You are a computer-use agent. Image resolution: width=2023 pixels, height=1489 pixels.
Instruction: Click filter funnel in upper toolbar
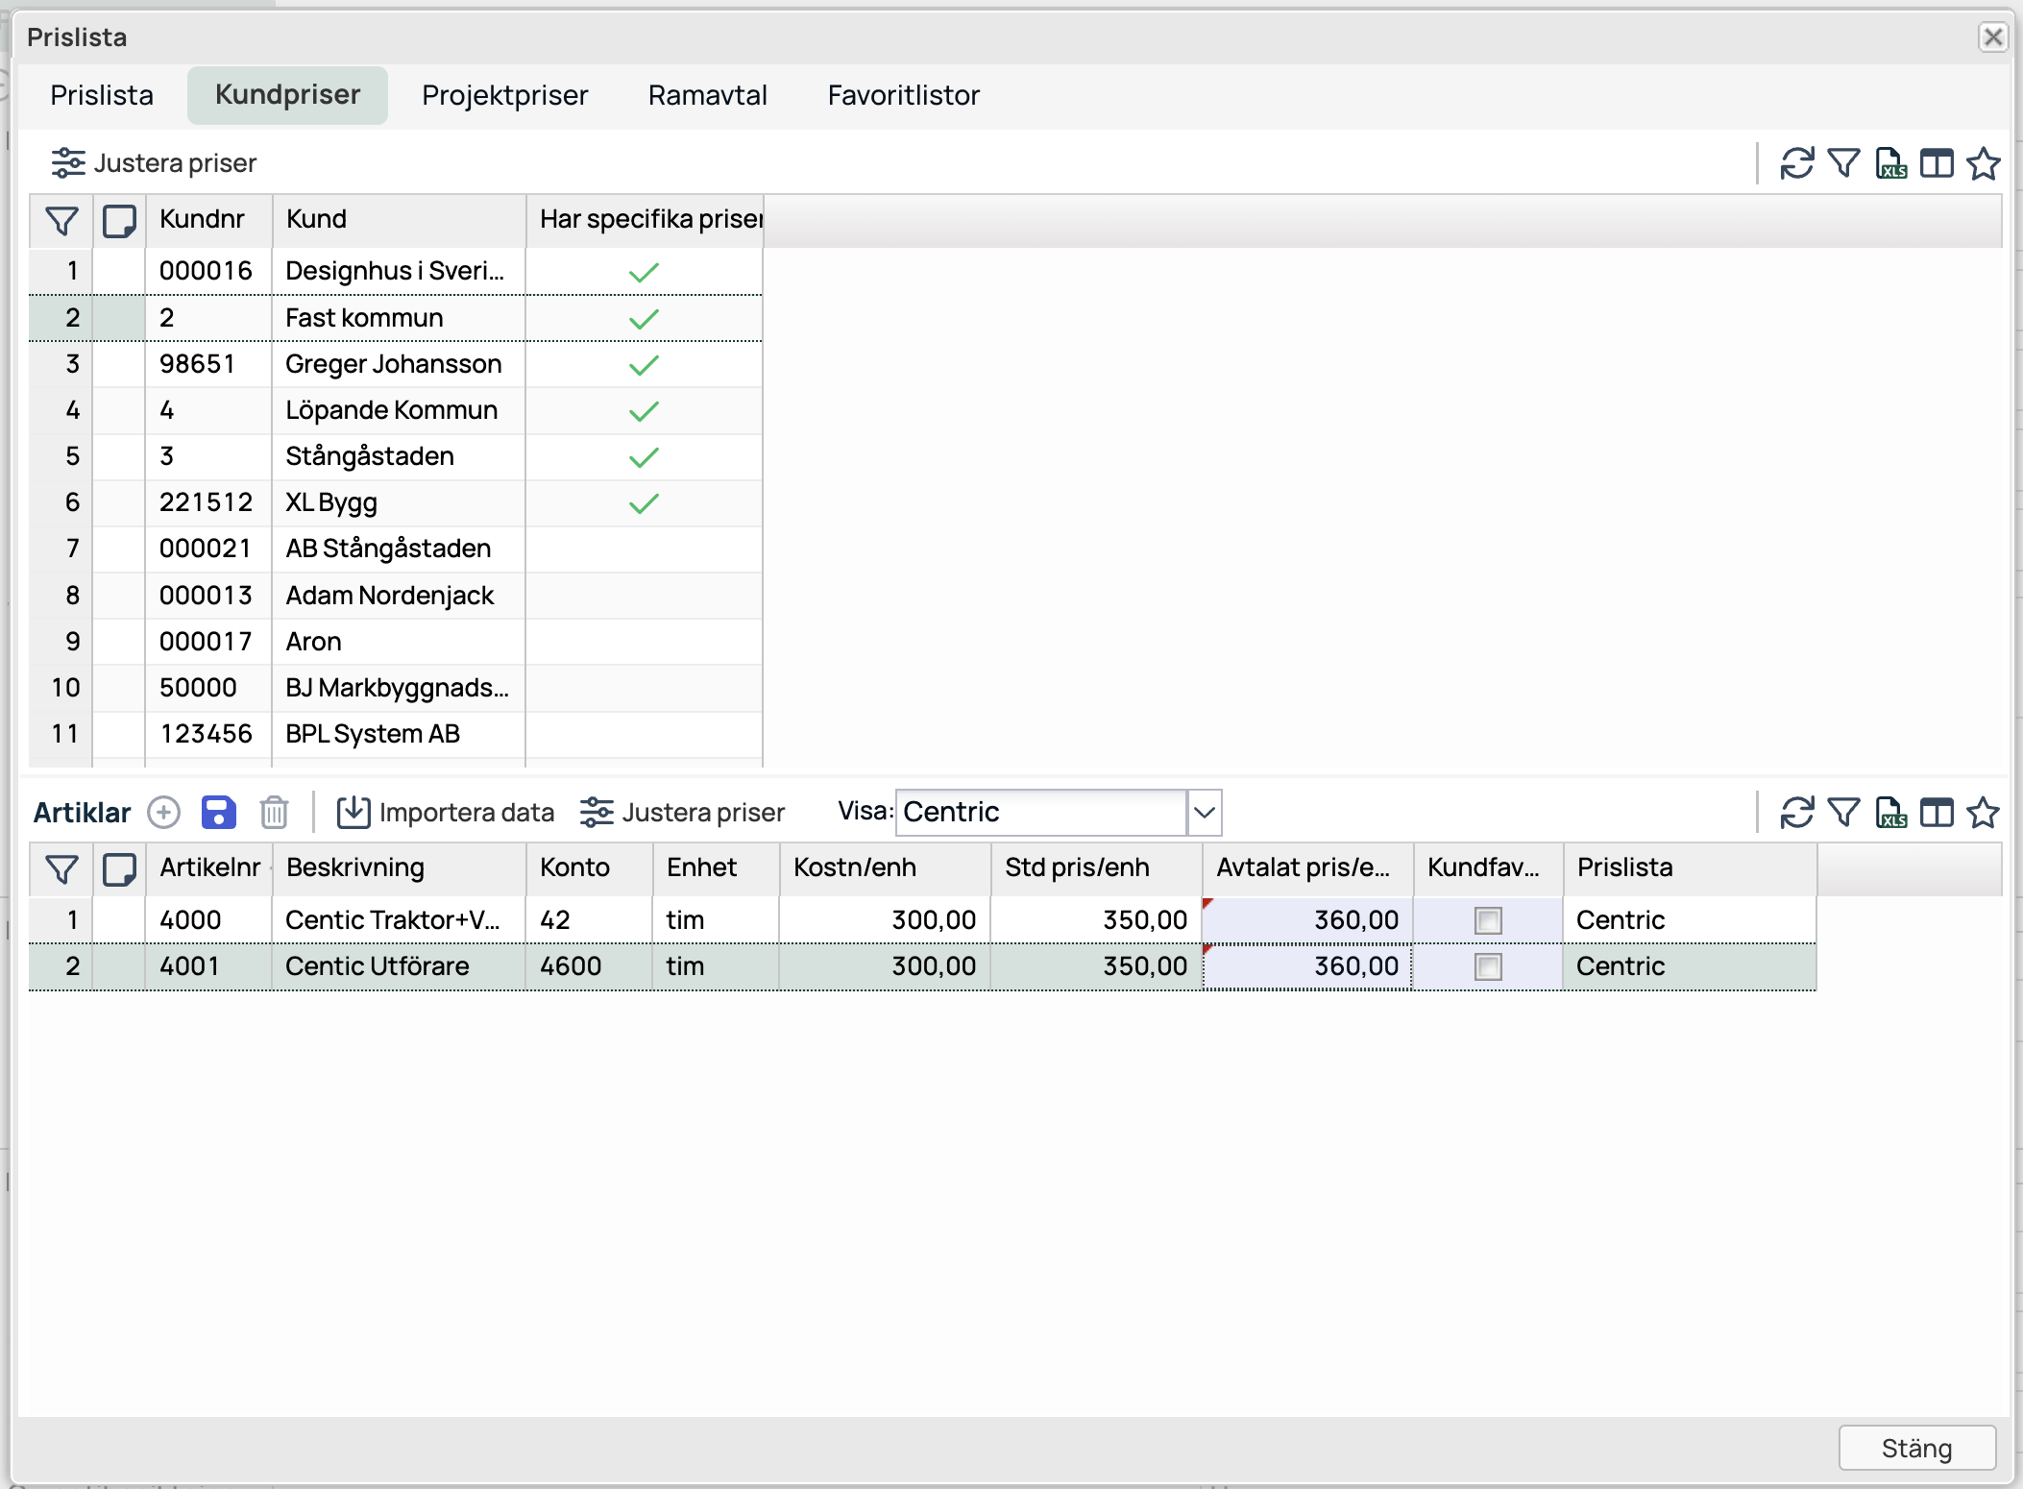pyautogui.click(x=1843, y=163)
